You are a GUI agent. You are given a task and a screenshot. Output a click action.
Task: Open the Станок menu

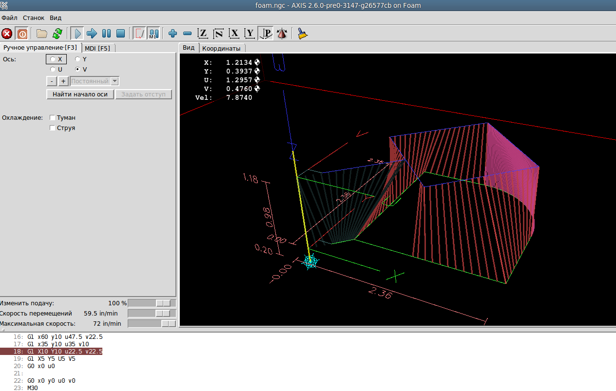tap(34, 18)
